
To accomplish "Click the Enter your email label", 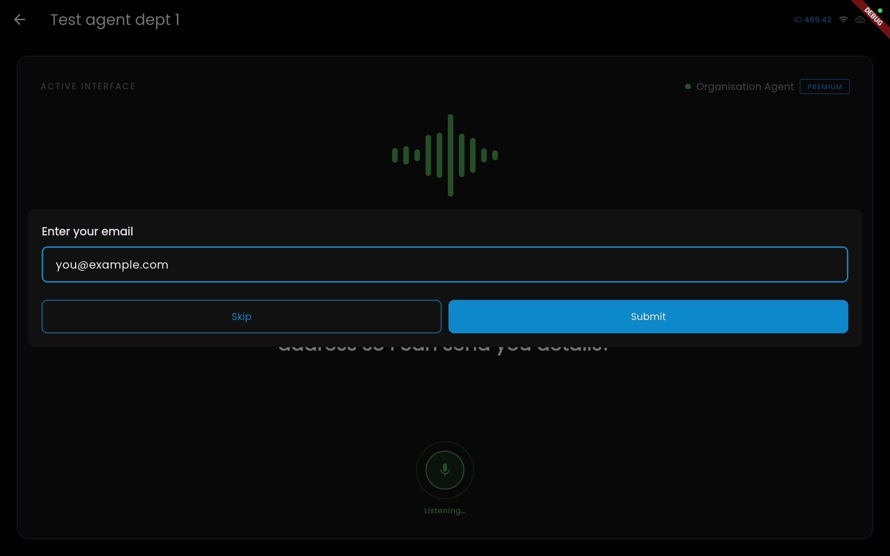I will (x=87, y=231).
